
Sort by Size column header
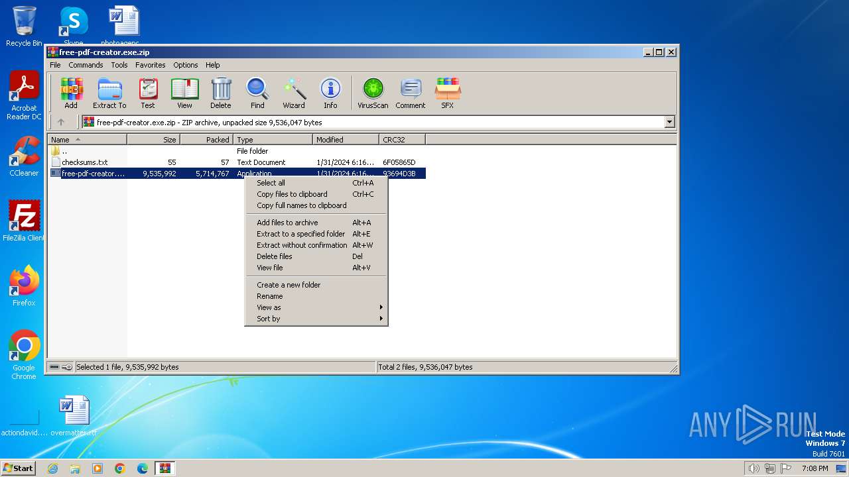point(153,139)
